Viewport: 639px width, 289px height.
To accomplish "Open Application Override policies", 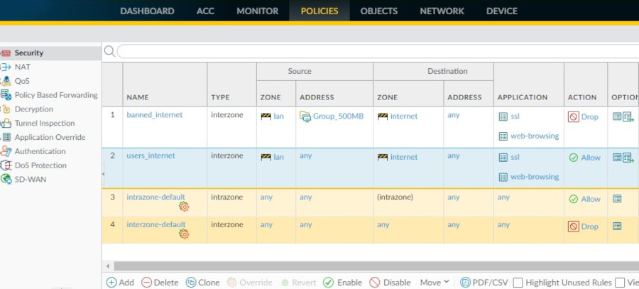I will pyautogui.click(x=50, y=137).
